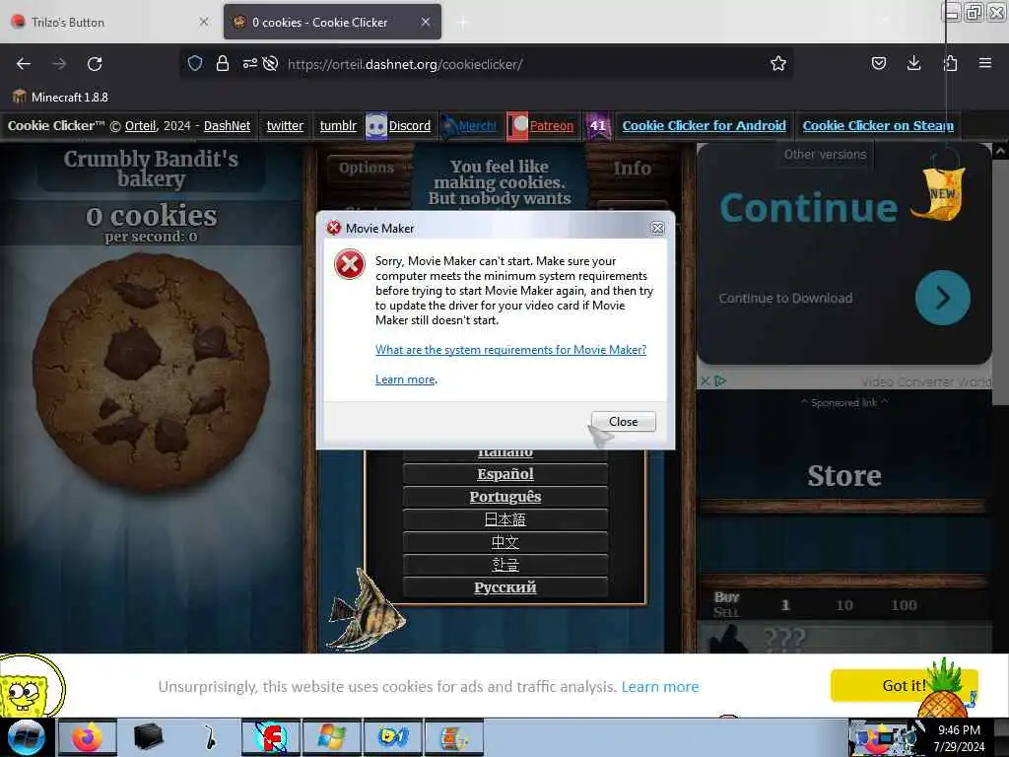1009x757 pixels.
Task: Select Buy mode in the store
Action: (x=726, y=596)
